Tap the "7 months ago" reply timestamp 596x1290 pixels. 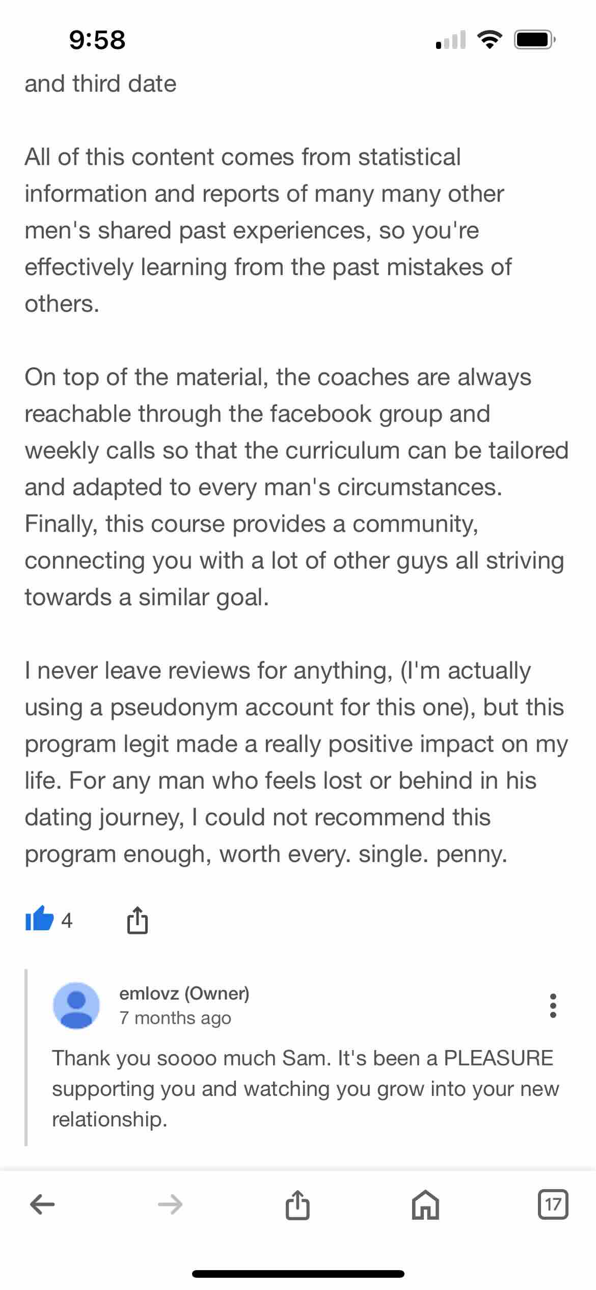175,1018
